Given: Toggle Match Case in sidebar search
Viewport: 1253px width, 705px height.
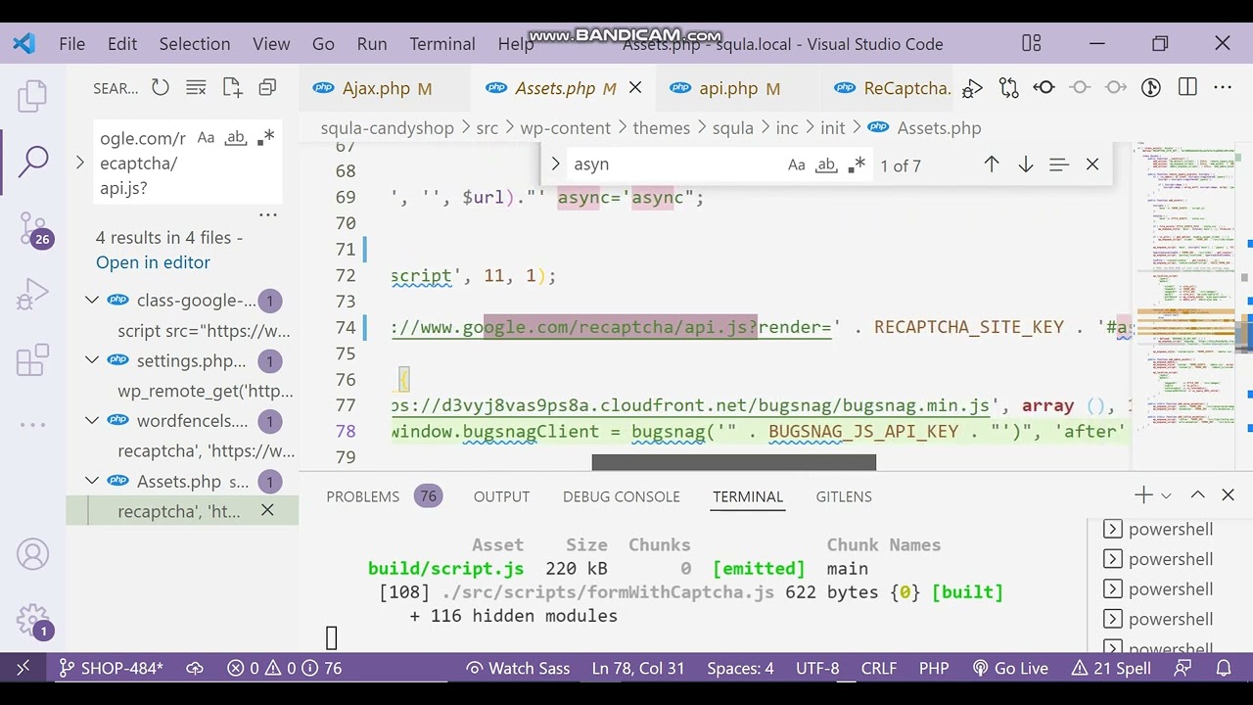Looking at the screenshot, I should 206,138.
